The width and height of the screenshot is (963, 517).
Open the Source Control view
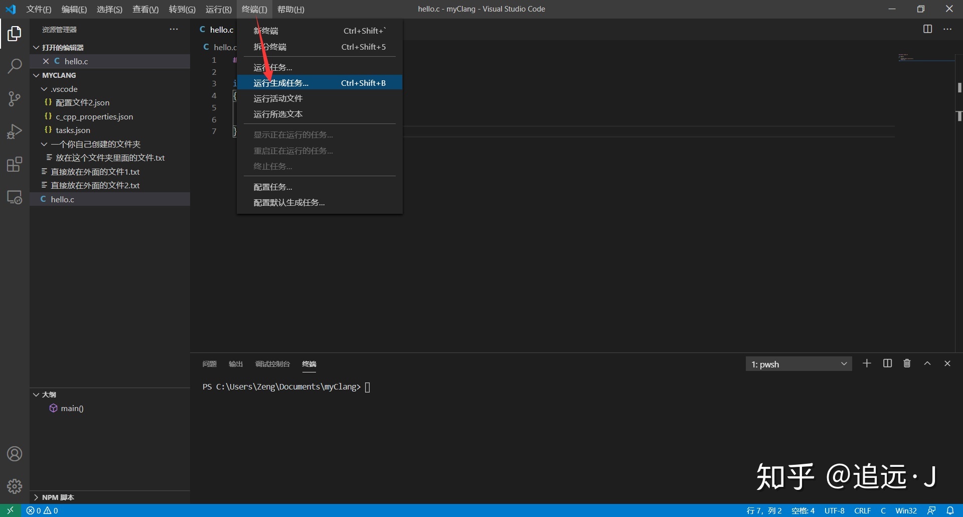coord(15,99)
